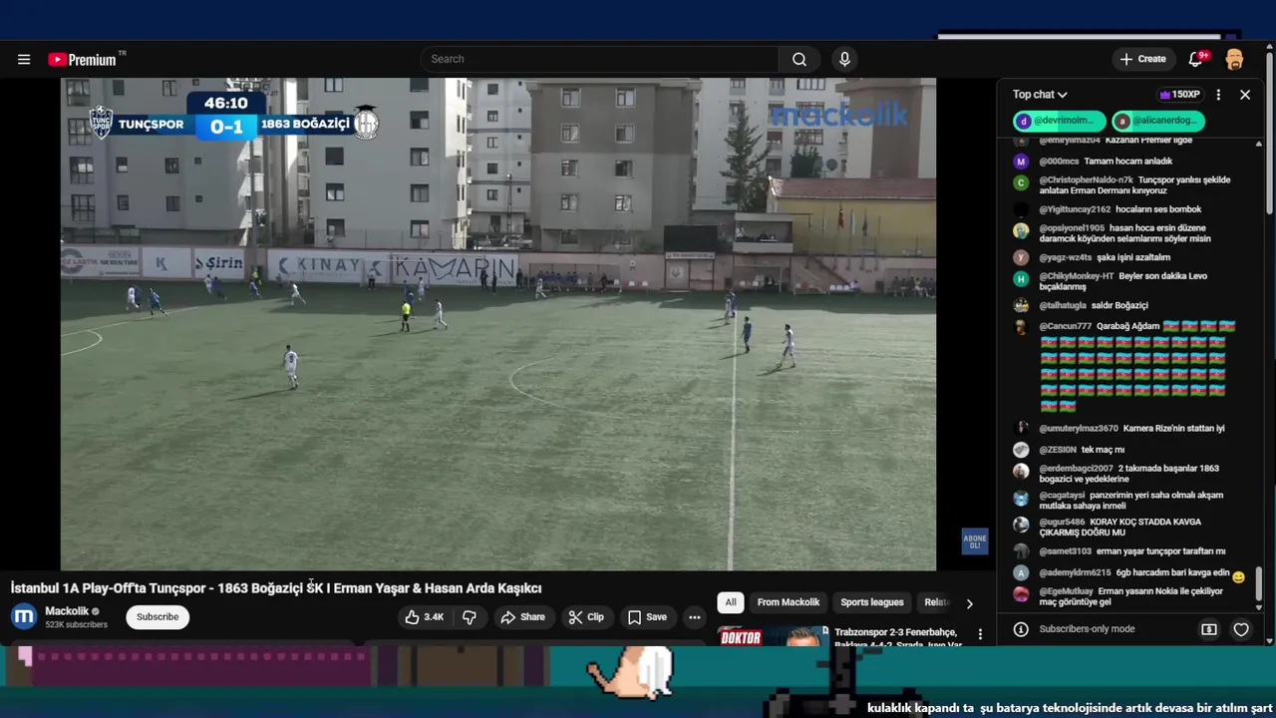This screenshot has width=1276, height=718.
Task: Click username @opsiyonel1905 in chat
Action: (x=1072, y=228)
